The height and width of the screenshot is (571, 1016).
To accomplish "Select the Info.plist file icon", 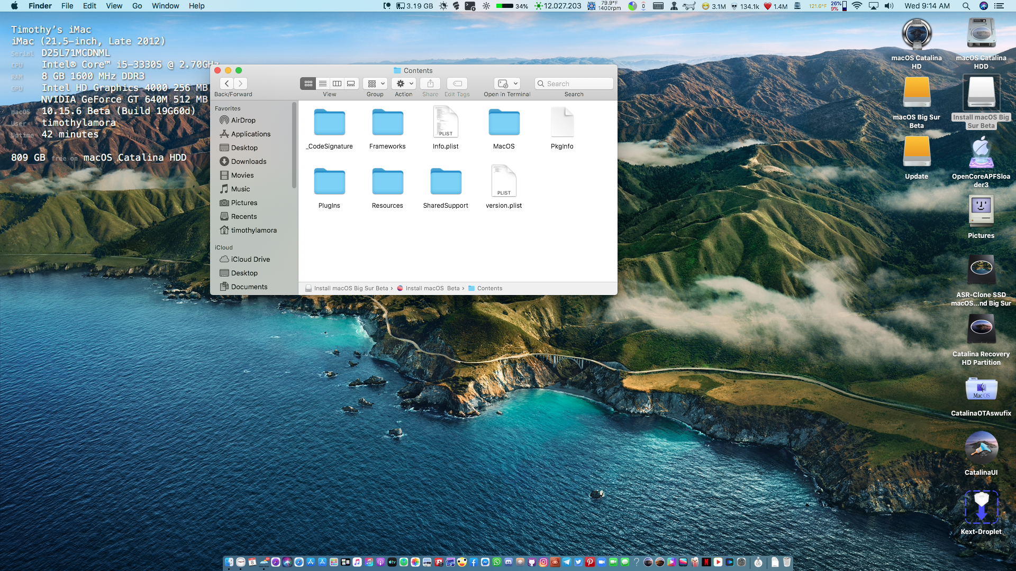I will coord(446,122).
